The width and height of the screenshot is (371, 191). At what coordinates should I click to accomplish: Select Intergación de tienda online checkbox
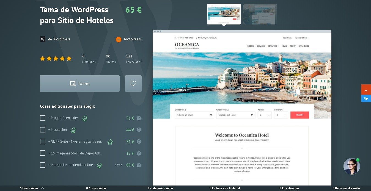(43, 165)
